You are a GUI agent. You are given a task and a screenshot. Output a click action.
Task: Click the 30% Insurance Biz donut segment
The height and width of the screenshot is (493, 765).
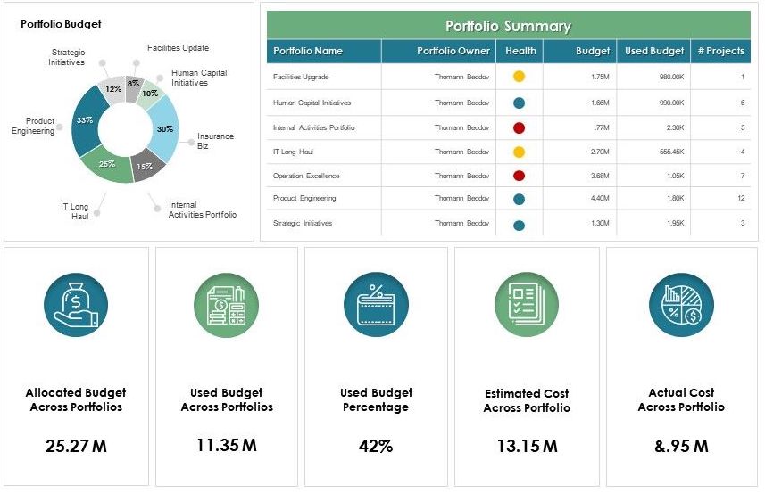[x=166, y=127]
